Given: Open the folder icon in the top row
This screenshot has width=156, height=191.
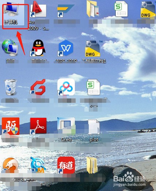Looking at the screenshot, I should point(93,9).
